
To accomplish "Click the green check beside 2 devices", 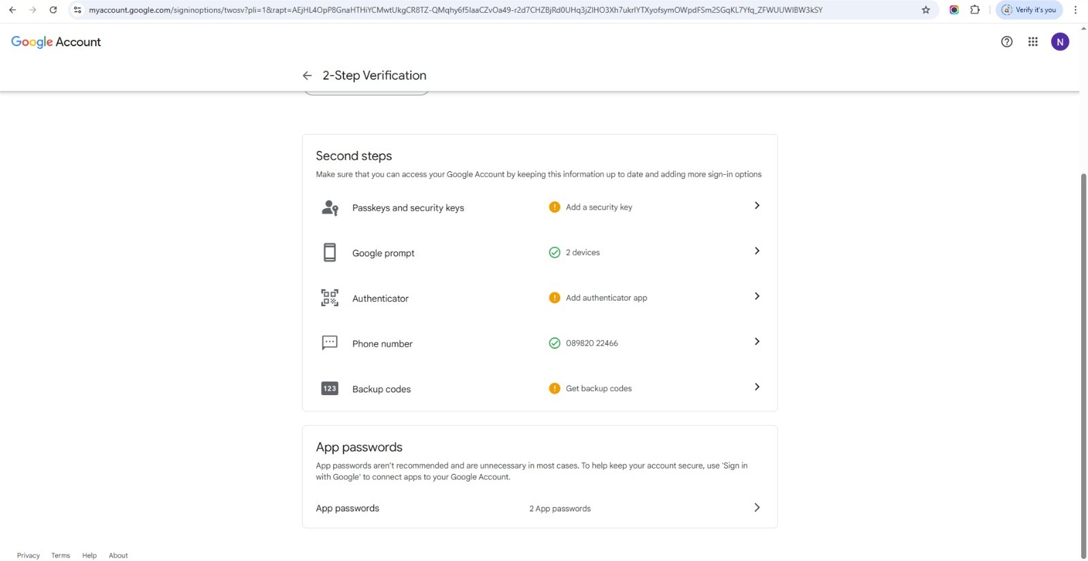I will pyautogui.click(x=555, y=252).
